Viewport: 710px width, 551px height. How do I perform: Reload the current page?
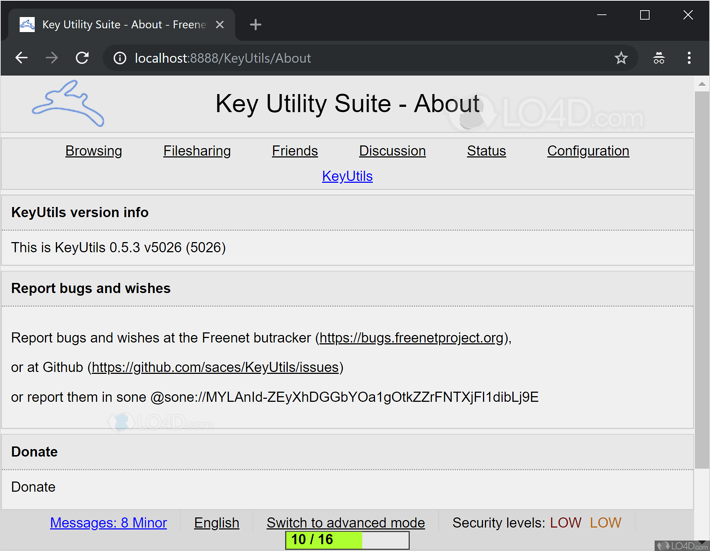(82, 58)
